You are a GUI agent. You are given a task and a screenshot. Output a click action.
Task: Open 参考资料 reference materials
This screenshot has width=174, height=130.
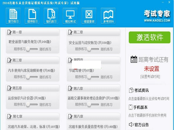(x=108, y=16)
